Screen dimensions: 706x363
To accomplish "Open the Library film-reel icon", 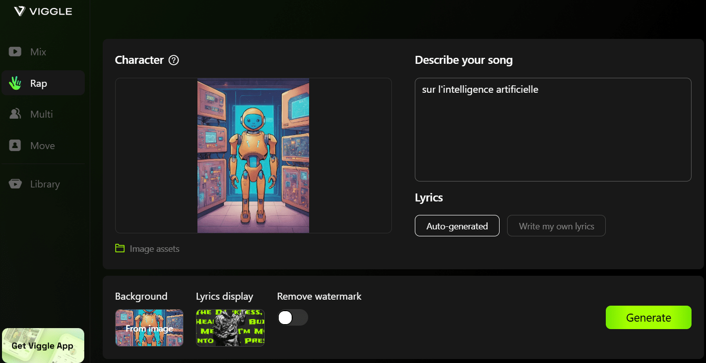I will pos(14,183).
